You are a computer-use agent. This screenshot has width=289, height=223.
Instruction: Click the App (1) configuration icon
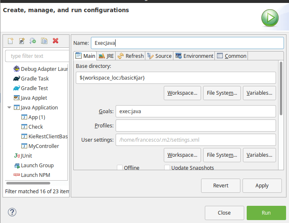24,117
